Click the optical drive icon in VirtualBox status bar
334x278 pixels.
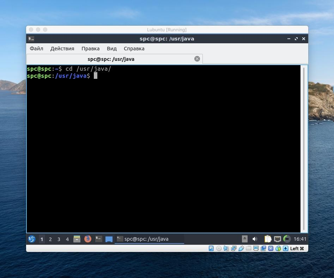click(x=218, y=248)
